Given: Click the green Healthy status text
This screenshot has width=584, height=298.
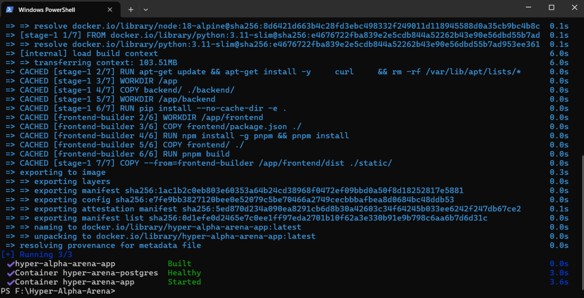Looking at the screenshot, I should click(184, 273).
